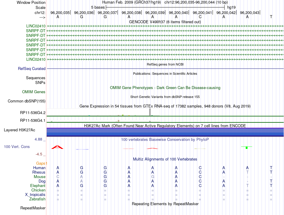Click the 100 Vert. Cons track label
This screenshot has height=215, width=284.
[17, 147]
